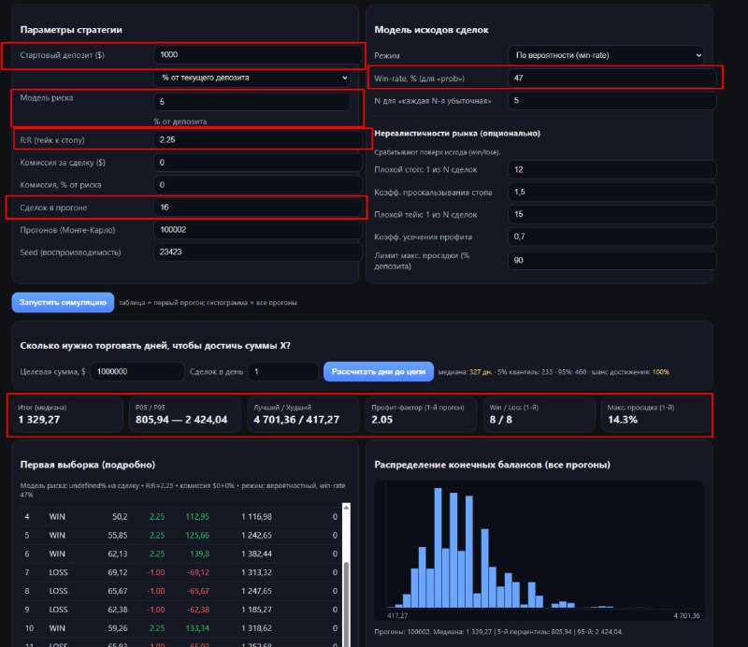
Task: Click the Комиссия, % от риска input
Action: [x=257, y=185]
